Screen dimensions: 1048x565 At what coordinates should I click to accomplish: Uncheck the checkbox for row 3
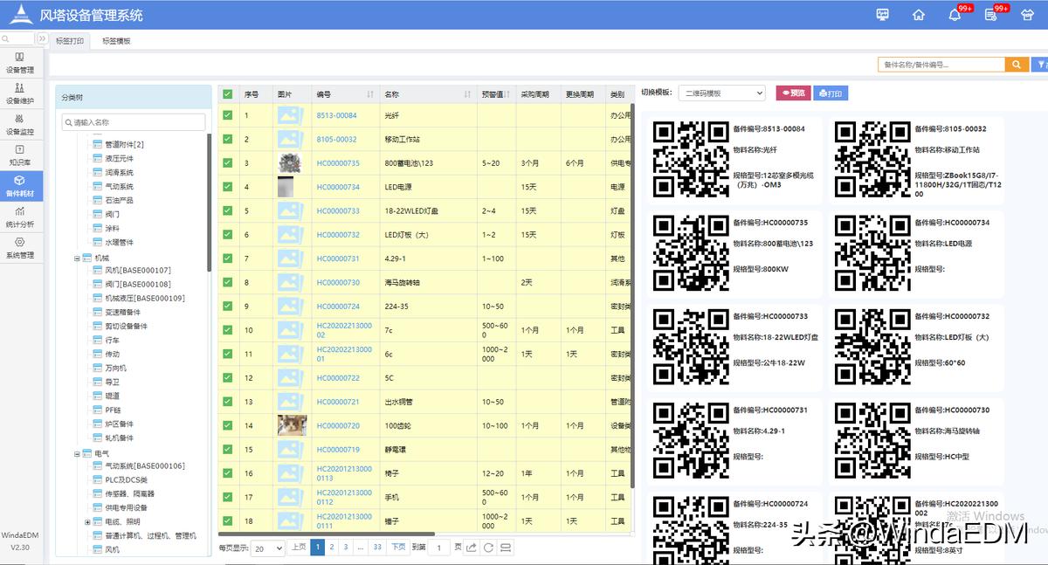228,163
